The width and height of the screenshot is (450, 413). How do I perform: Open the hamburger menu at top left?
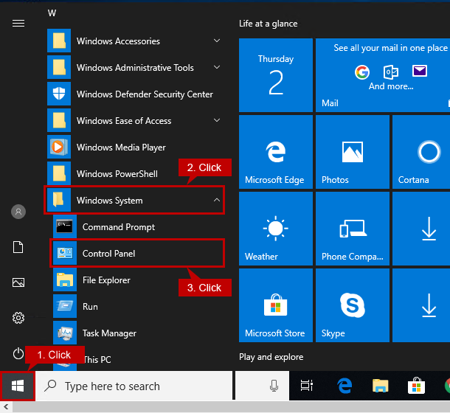click(18, 24)
